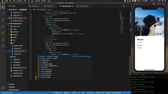Open the View menu

tap(25, 1)
